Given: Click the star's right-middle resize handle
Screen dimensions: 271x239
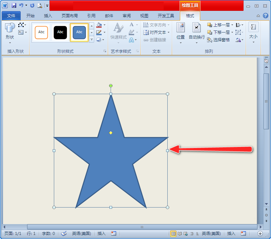Looking at the screenshot, I should (x=167, y=151).
